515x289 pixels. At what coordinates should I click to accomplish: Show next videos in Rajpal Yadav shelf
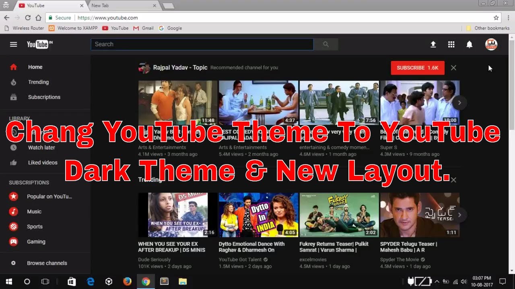pyautogui.click(x=459, y=103)
